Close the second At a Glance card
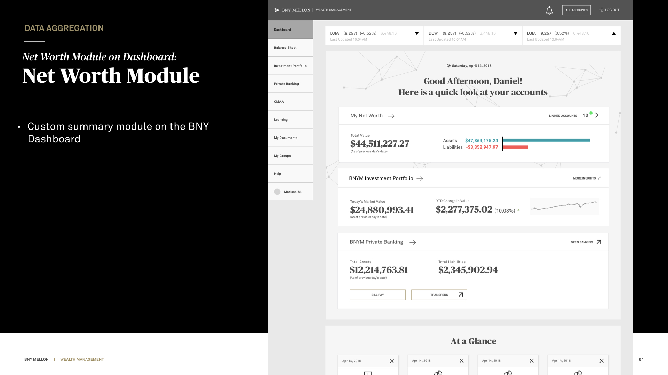This screenshot has height=375, width=668. 462,361
